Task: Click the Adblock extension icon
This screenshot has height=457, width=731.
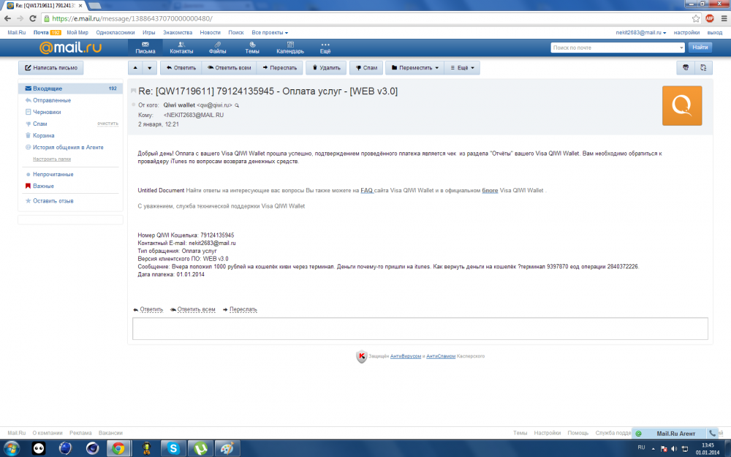Action: click(710, 19)
